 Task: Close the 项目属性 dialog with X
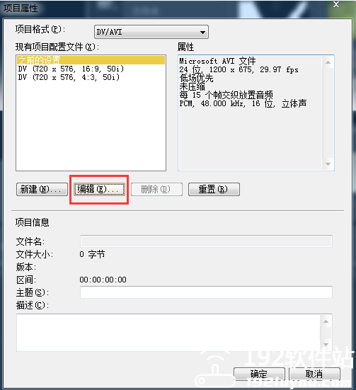336,4
